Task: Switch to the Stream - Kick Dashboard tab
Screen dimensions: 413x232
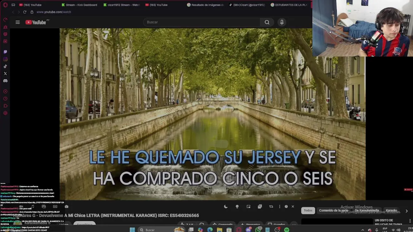Action: (79, 5)
